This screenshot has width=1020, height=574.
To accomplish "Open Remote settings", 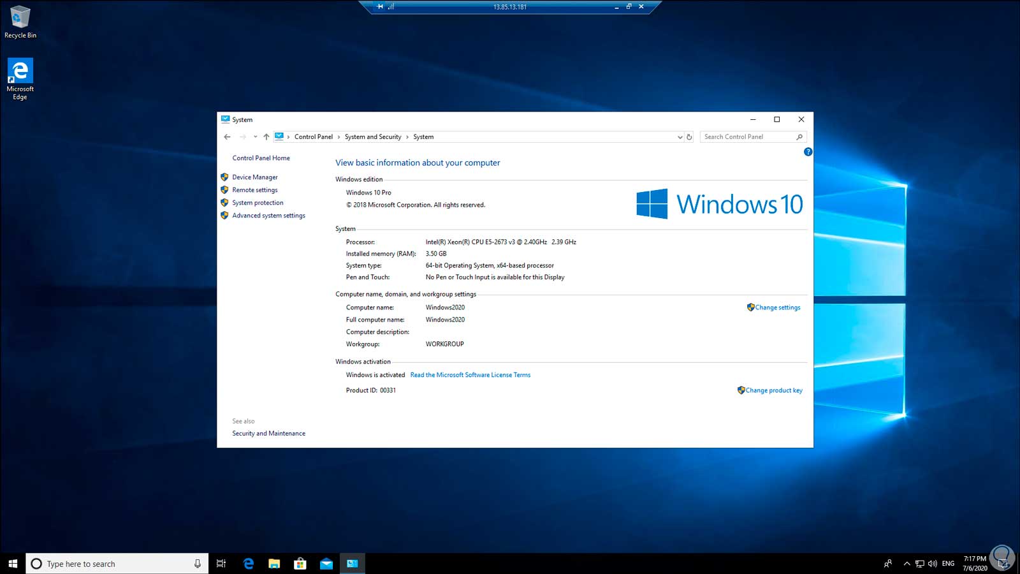I will point(255,190).
